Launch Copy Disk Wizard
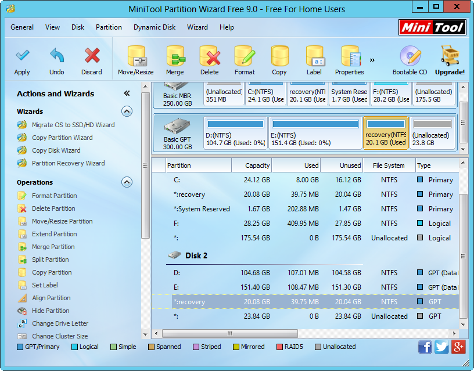Viewport: 474px width, 371px height. point(56,150)
